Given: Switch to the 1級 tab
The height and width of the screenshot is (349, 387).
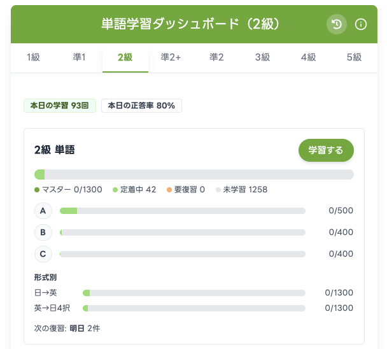Looking at the screenshot, I should tap(33, 57).
